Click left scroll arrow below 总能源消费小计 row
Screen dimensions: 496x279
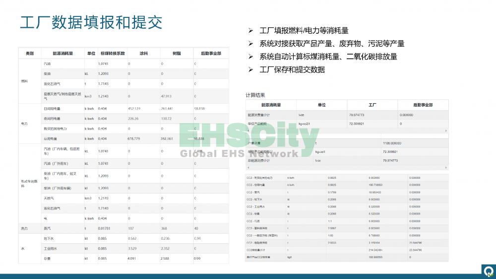248,168
